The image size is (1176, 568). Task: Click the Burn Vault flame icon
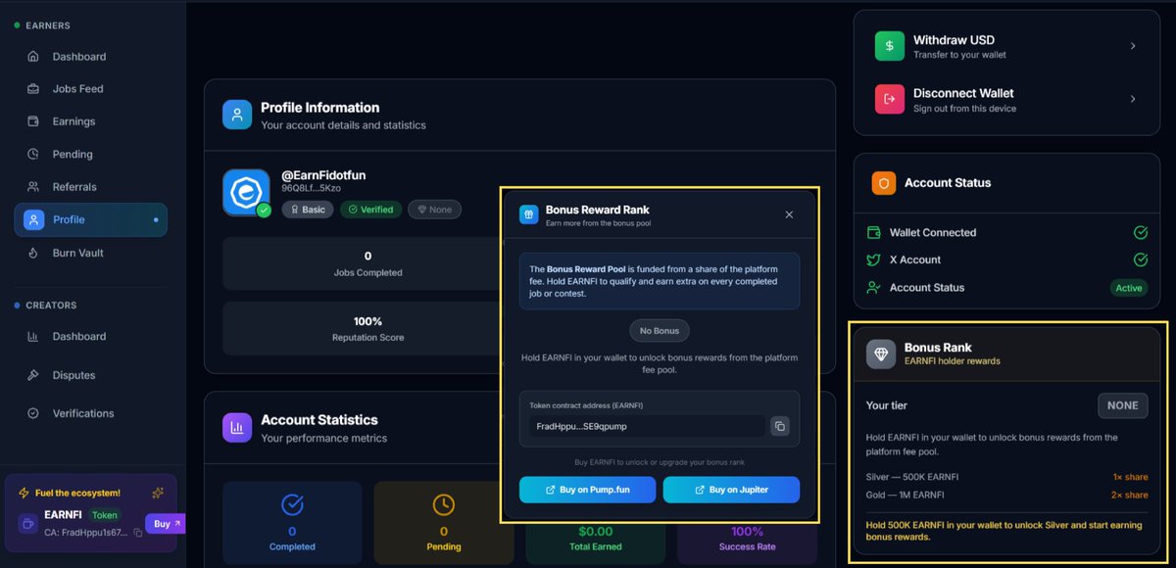[x=32, y=253]
